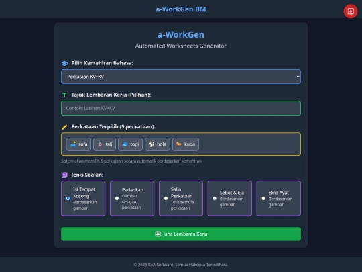This screenshot has width=362, height=272.
Task: Click the sofa emoji icon
Action: click(x=73, y=144)
